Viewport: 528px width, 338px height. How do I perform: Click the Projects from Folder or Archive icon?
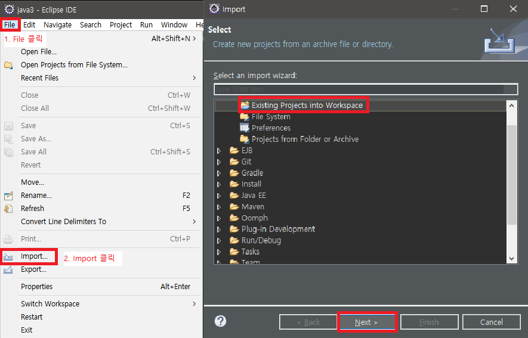point(245,139)
